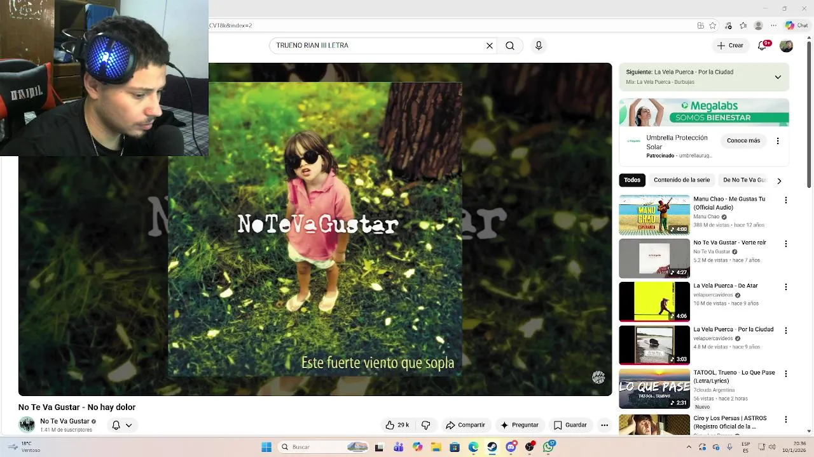Image resolution: width=814 pixels, height=457 pixels.
Task: Open Discord from the taskbar
Action: click(511, 447)
